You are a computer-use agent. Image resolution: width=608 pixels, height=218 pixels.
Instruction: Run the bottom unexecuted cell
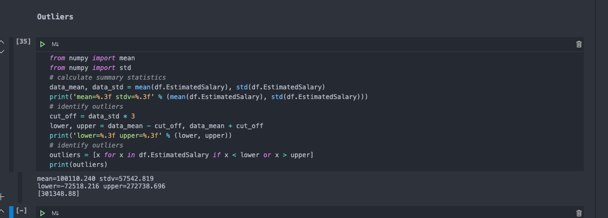point(43,213)
